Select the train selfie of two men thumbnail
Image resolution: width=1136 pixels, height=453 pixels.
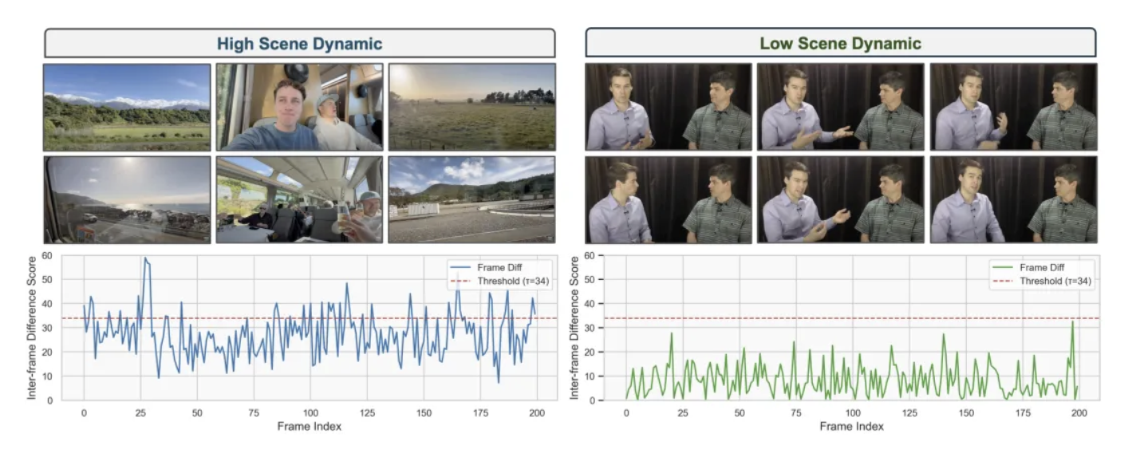299,107
